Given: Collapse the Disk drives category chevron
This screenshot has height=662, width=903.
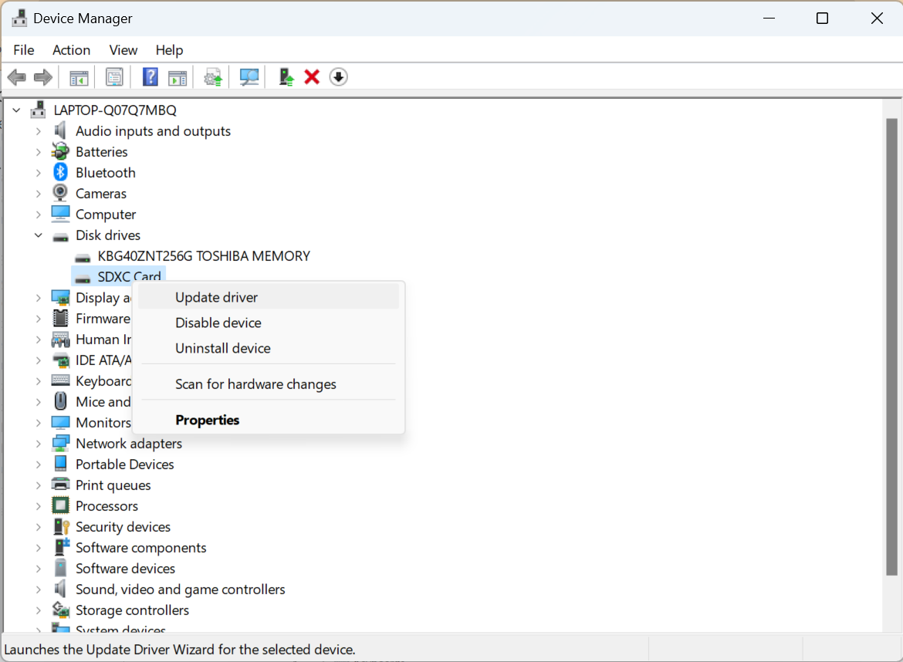Looking at the screenshot, I should coord(38,235).
